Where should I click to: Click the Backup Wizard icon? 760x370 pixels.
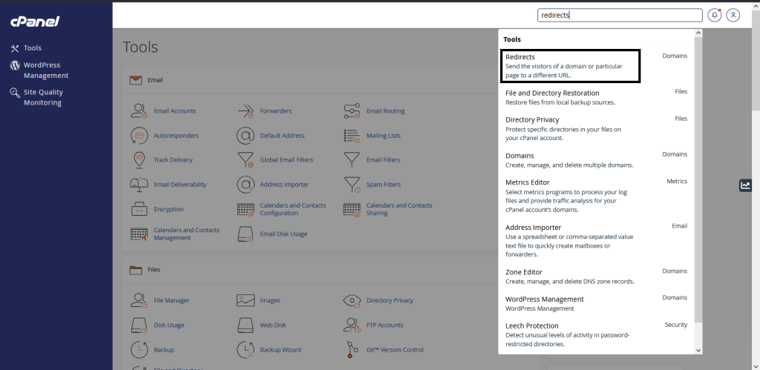[x=246, y=350]
